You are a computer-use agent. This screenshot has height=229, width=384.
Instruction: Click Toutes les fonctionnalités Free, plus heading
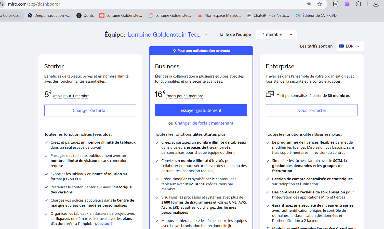(78, 134)
